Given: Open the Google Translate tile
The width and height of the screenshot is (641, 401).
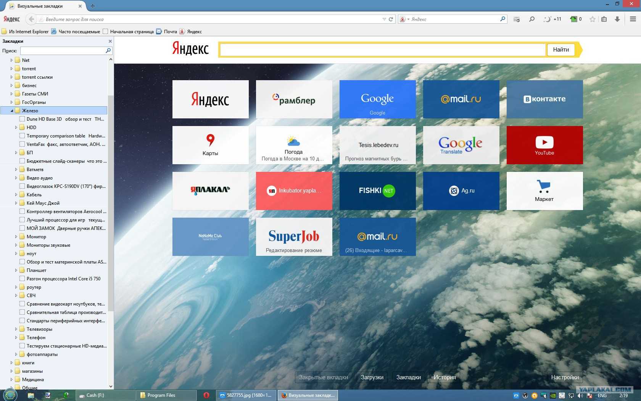Looking at the screenshot, I should 461,145.
